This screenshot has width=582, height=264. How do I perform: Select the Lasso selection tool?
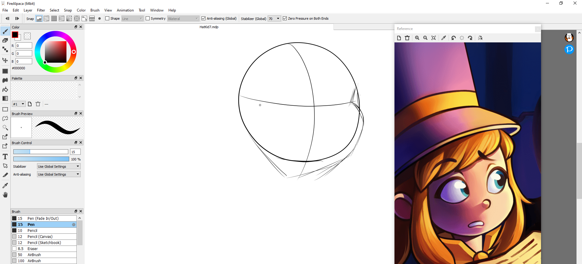(x=5, y=118)
